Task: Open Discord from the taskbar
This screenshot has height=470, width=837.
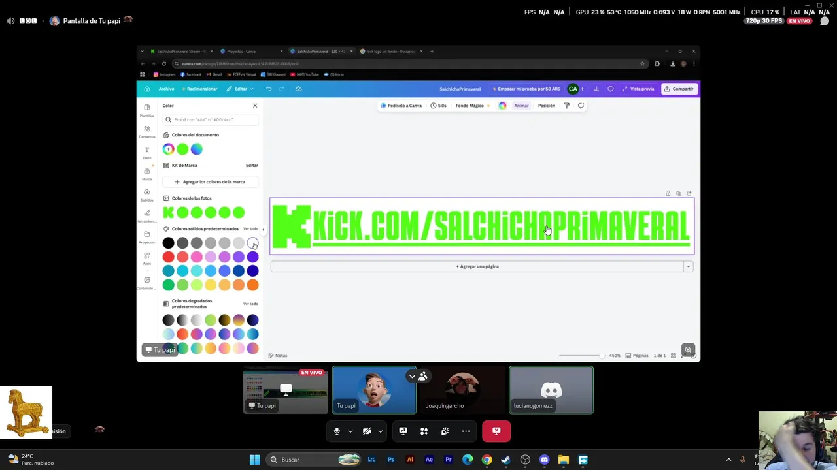Action: tap(544, 460)
